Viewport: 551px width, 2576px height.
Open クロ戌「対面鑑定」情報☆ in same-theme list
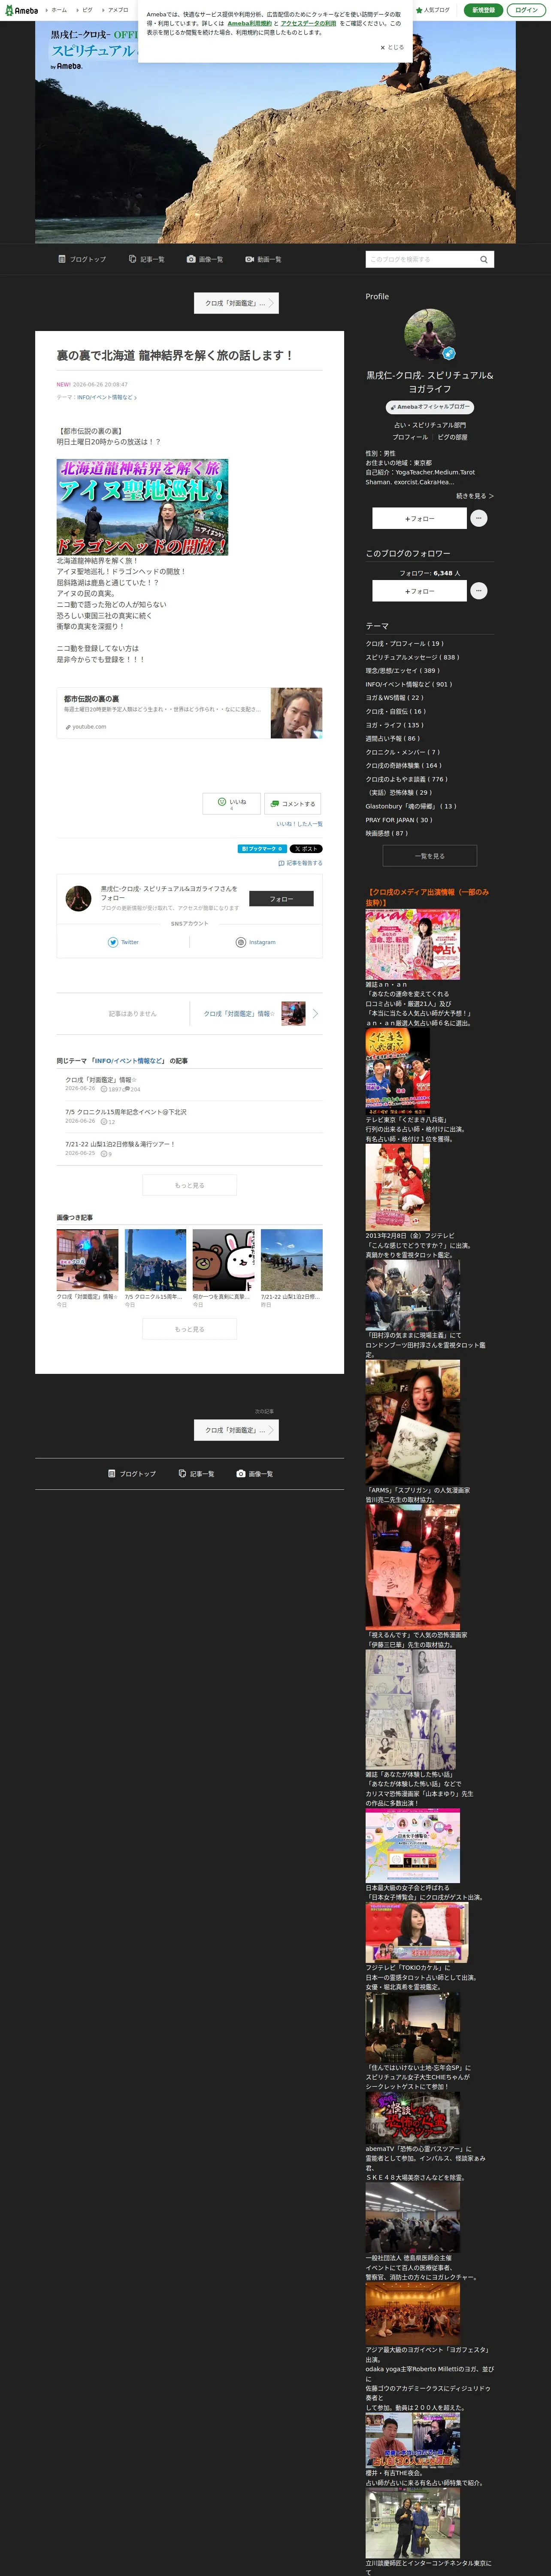tap(101, 1080)
